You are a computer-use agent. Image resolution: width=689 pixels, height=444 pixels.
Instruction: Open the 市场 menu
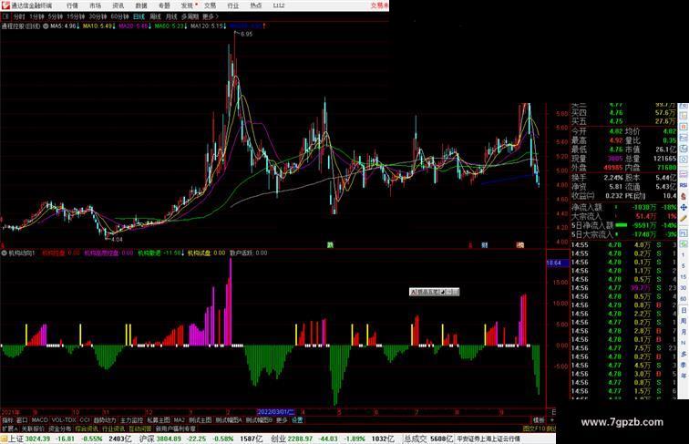pyautogui.click(x=95, y=5)
